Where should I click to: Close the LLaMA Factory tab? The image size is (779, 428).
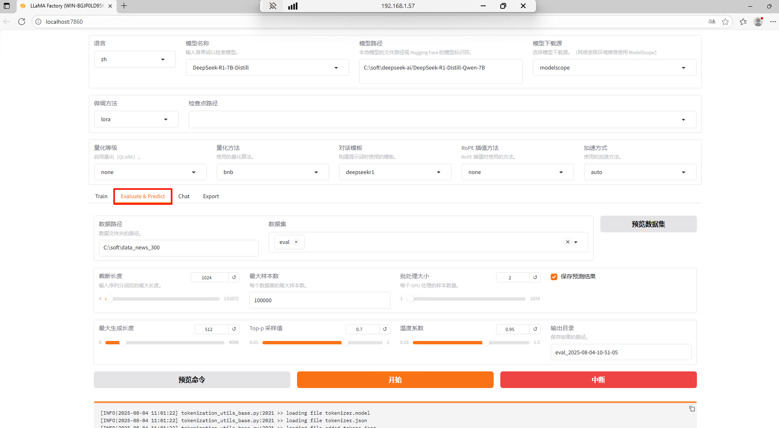coord(110,6)
